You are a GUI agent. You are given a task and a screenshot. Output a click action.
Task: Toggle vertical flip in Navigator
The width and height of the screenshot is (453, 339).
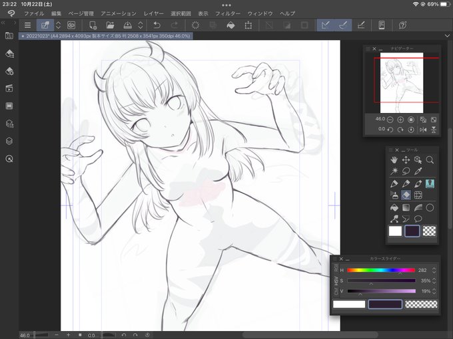coord(434,130)
